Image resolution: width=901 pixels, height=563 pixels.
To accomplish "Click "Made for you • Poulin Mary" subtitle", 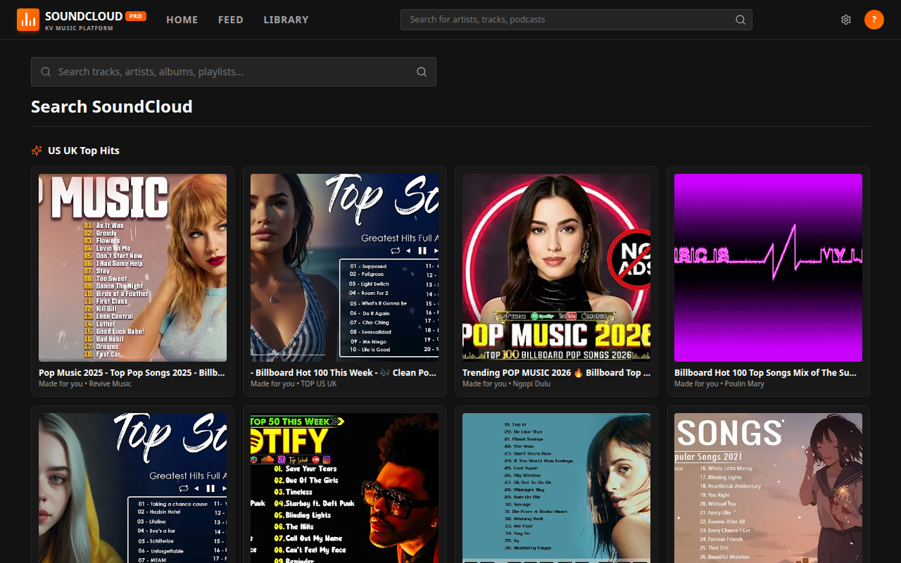I will 719,384.
